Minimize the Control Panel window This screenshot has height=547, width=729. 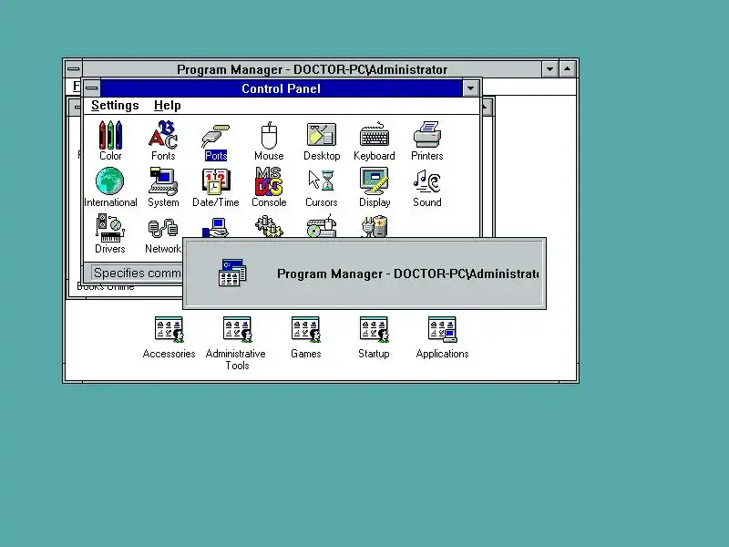click(470, 88)
